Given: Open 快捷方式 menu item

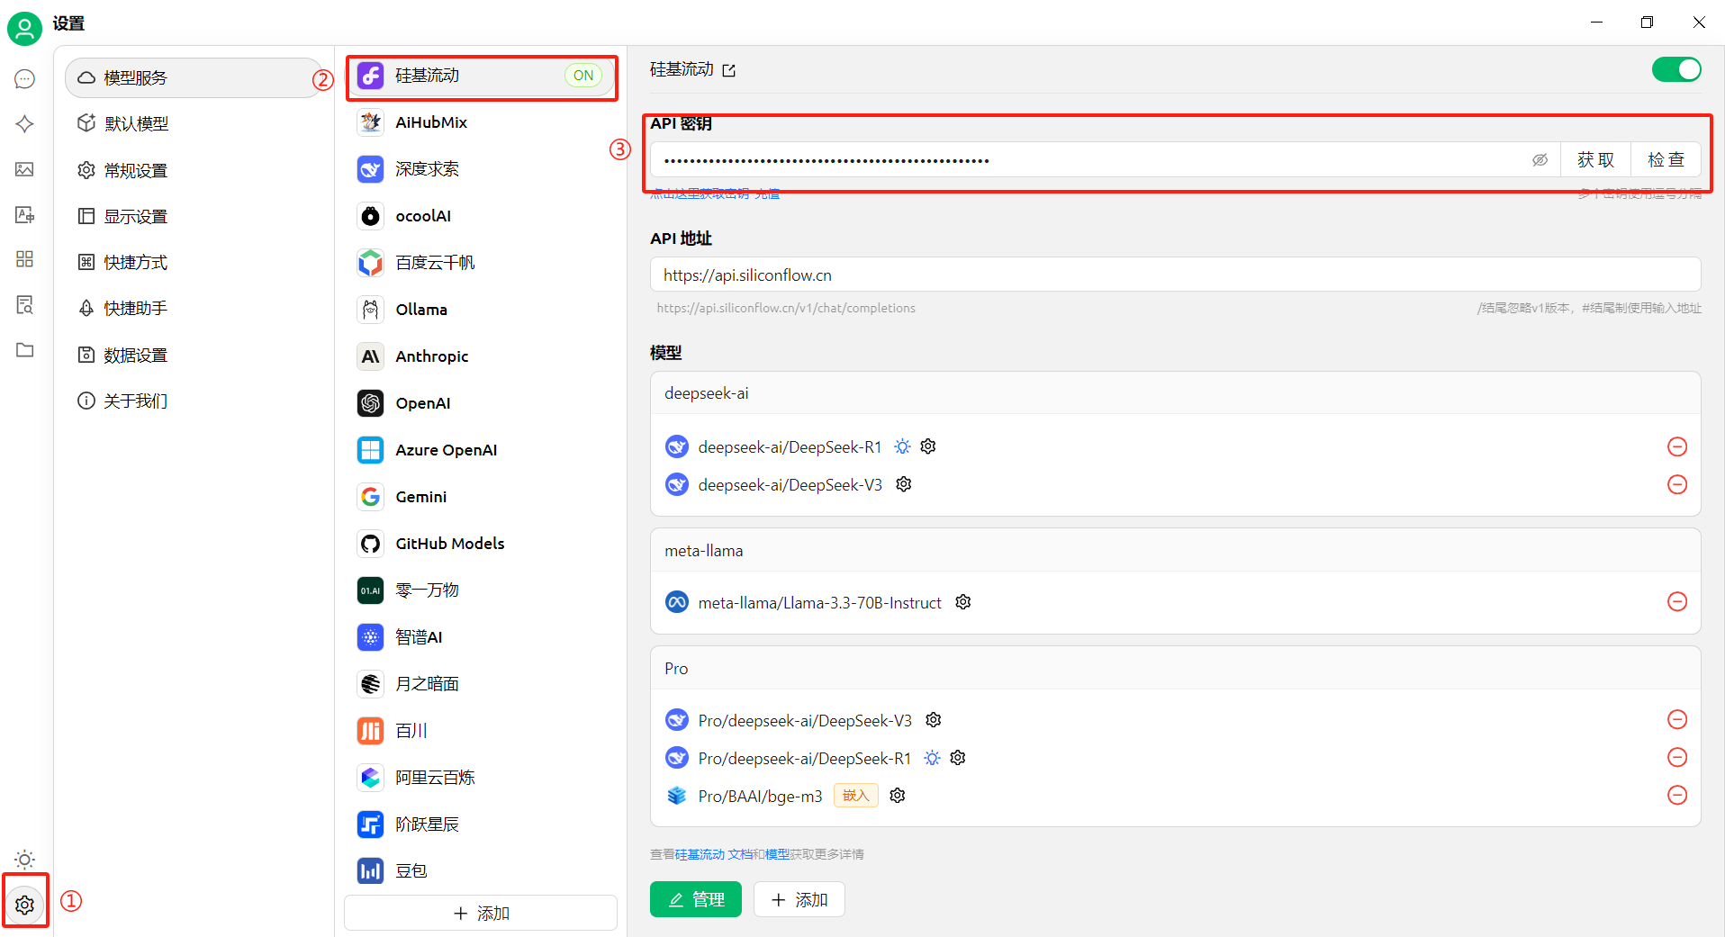Looking at the screenshot, I should (193, 262).
